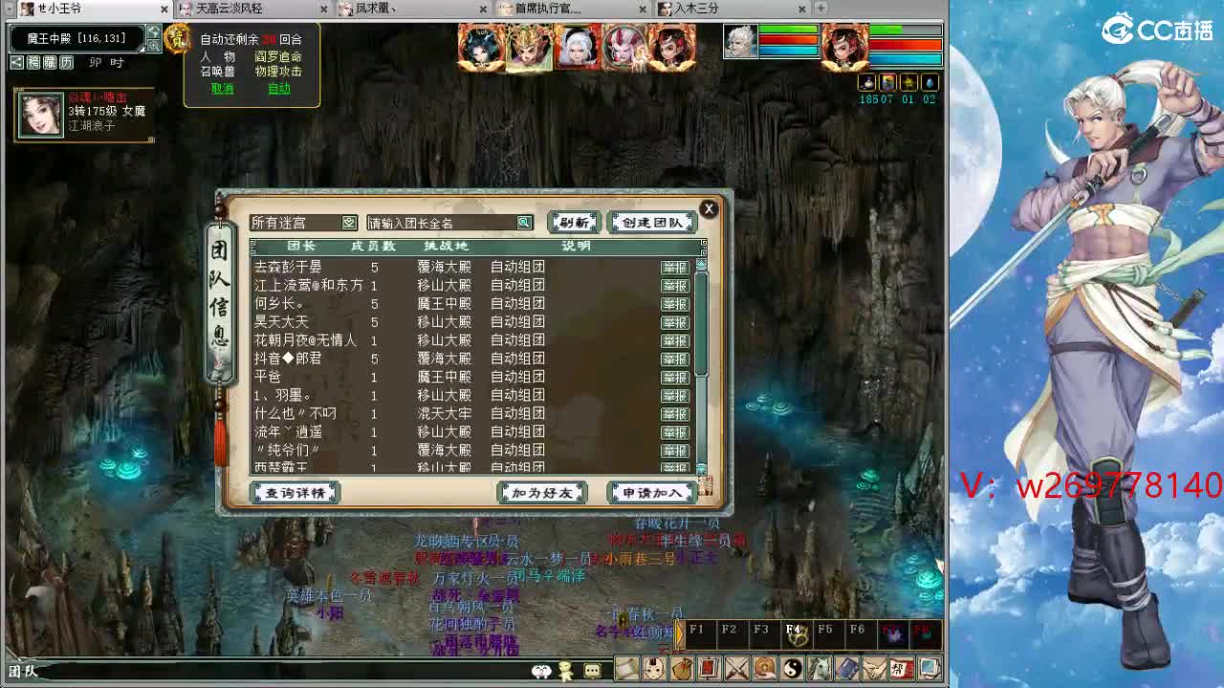1224x688 pixels.
Task: Click the 加为好友 add friend button
Action: click(542, 492)
